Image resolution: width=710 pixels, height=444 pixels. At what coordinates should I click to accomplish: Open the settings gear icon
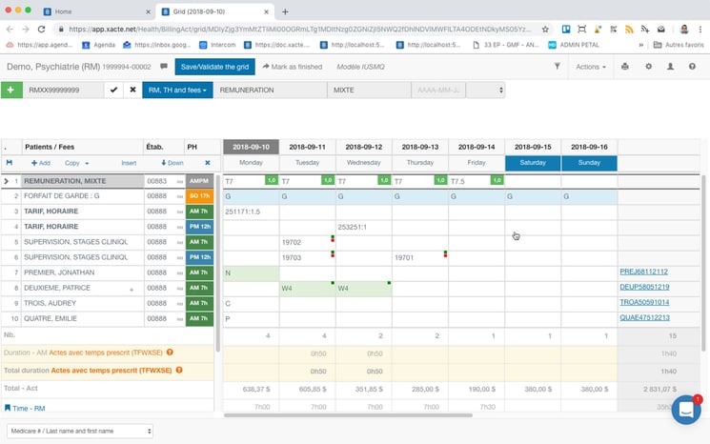648,67
